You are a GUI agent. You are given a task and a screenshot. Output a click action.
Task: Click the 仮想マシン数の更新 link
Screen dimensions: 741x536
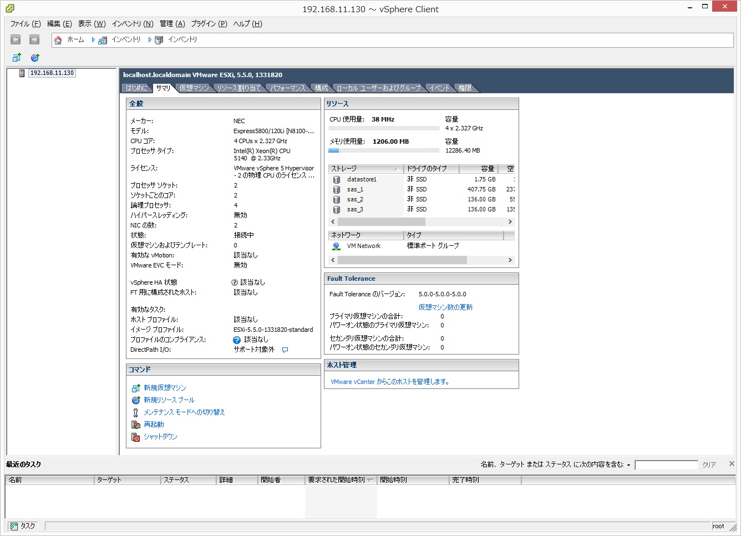pyautogui.click(x=445, y=307)
